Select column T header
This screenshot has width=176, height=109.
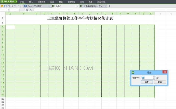(171, 13)
